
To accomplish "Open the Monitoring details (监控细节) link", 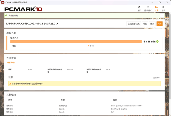I will 156,78.
